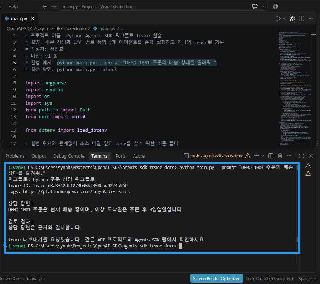The height and width of the screenshot is (284, 320).
Task: Click the code minimap overview
Action: [295, 88]
